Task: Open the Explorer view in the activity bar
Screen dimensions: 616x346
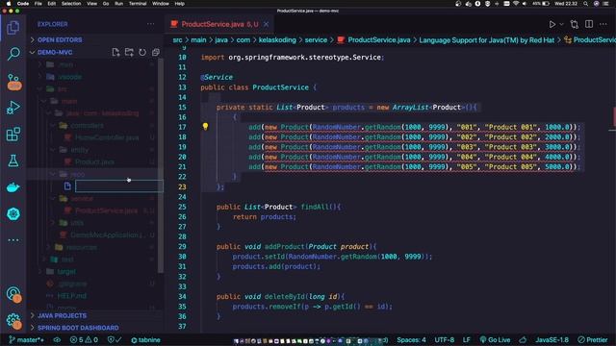Action: coord(13,28)
